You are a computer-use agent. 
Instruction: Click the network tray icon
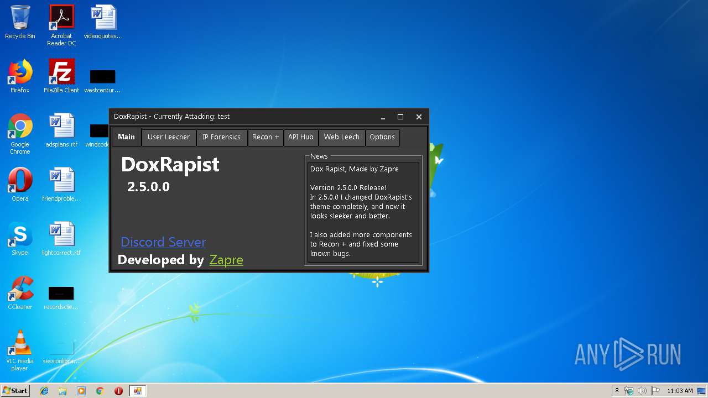629,391
